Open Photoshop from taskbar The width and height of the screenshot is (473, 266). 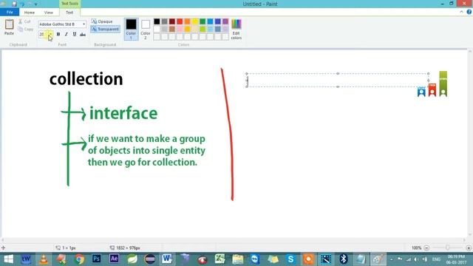point(97,259)
